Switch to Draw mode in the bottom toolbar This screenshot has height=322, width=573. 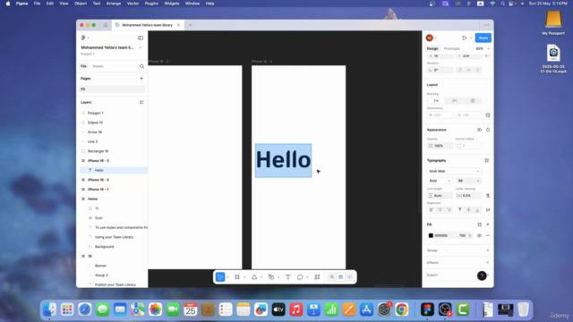click(332, 277)
